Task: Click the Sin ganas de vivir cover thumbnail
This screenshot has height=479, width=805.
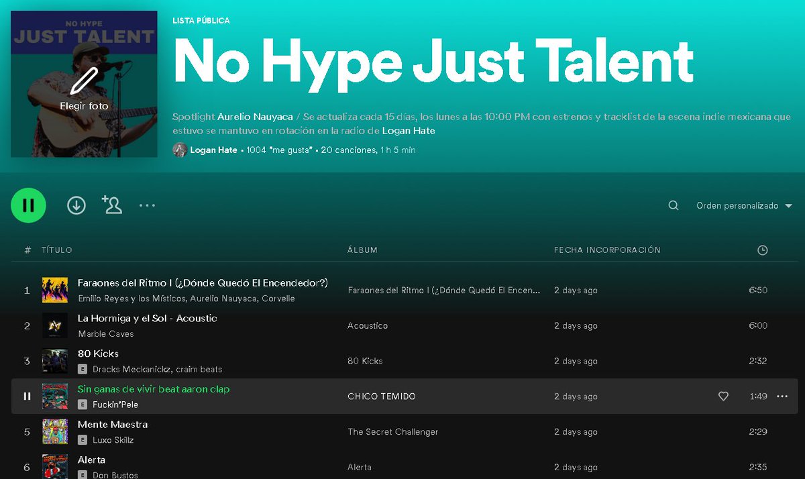Action: click(55, 396)
